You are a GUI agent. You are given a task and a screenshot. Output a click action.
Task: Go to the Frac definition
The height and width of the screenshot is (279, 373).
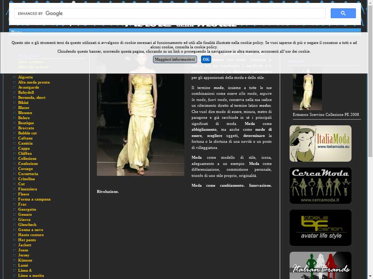(22, 205)
